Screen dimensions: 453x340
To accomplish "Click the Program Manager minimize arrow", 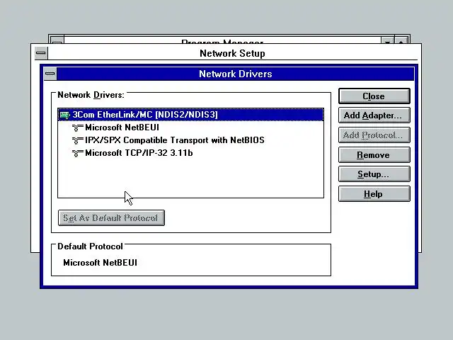I will pyautogui.click(x=388, y=40).
